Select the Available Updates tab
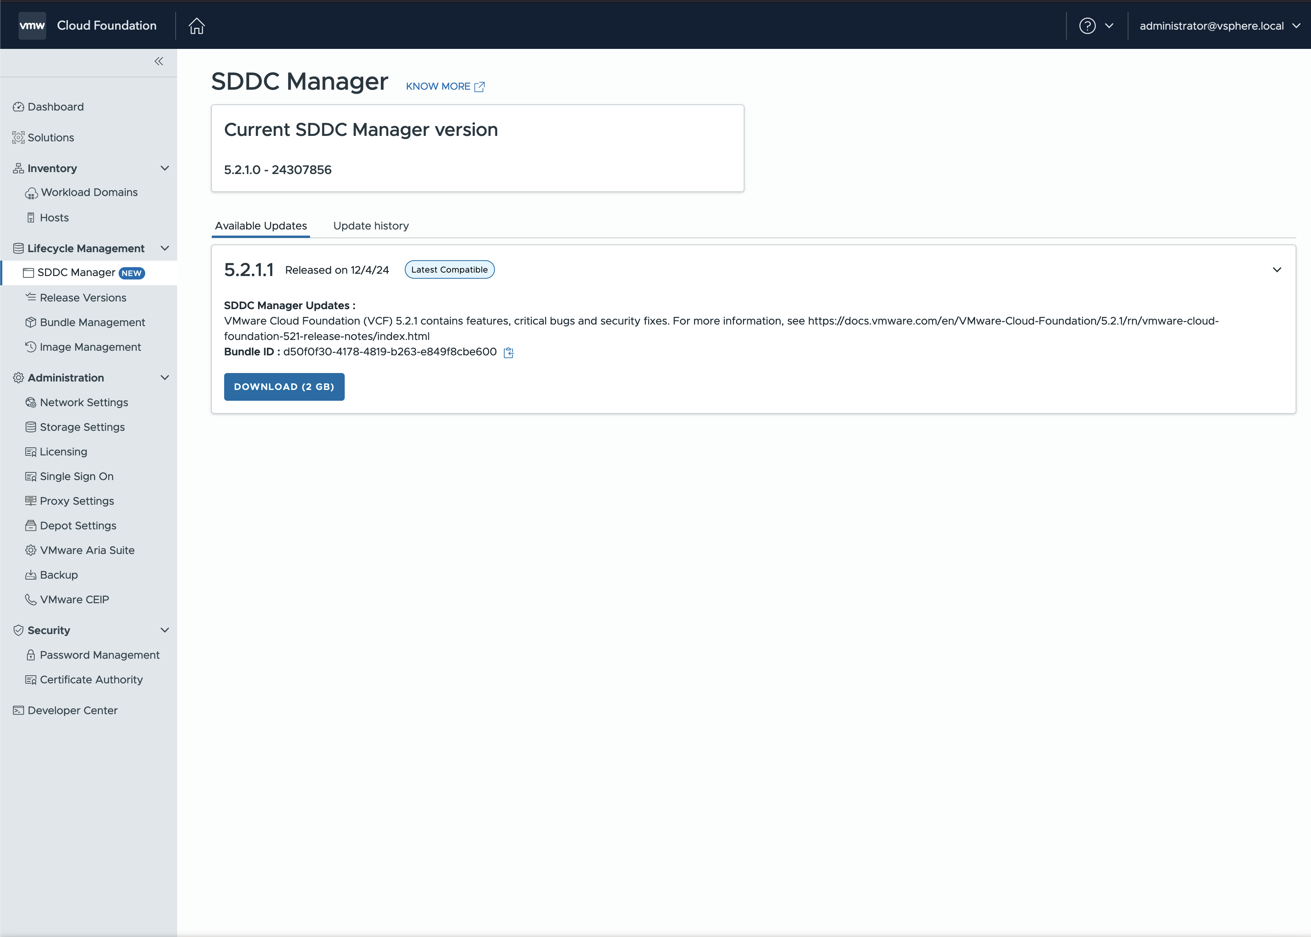 click(x=261, y=226)
